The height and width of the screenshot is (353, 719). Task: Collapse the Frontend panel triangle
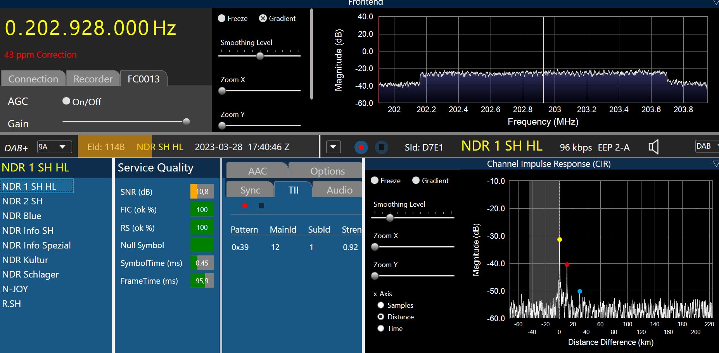[716, 3]
